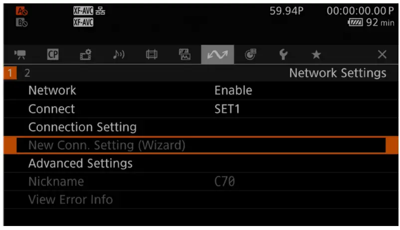
Task: Change the Connect SET1 selection
Action: pyautogui.click(x=227, y=109)
